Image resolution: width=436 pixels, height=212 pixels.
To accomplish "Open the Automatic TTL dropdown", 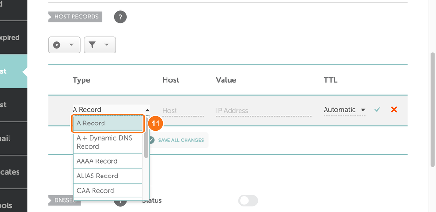I will (344, 110).
